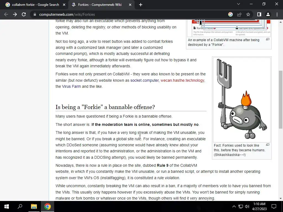The image size is (283, 212).
Task: Bookmark this page with the star icon
Action: click(x=248, y=14)
